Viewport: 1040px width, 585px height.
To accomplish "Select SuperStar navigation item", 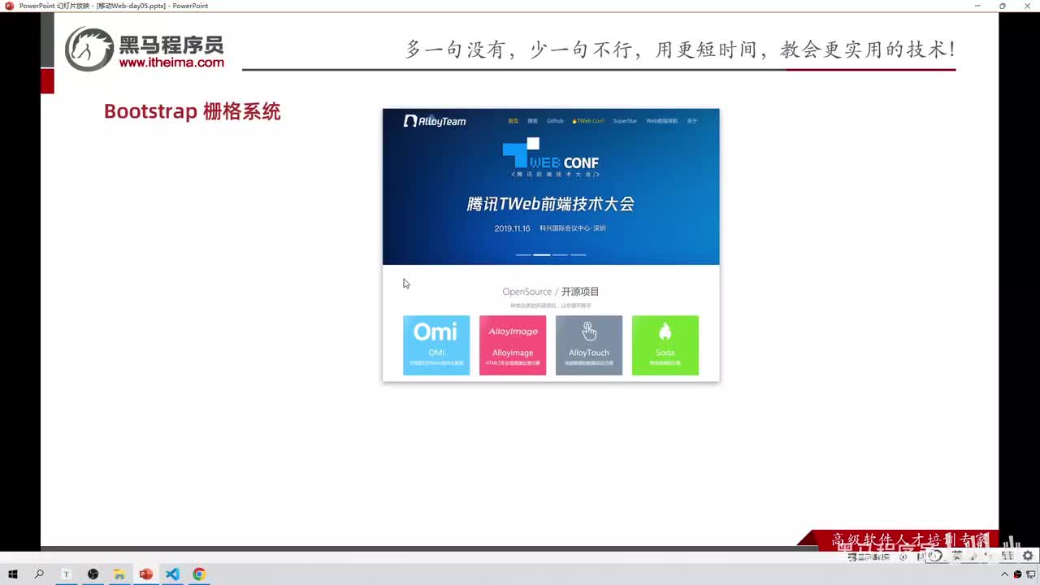I will [625, 121].
